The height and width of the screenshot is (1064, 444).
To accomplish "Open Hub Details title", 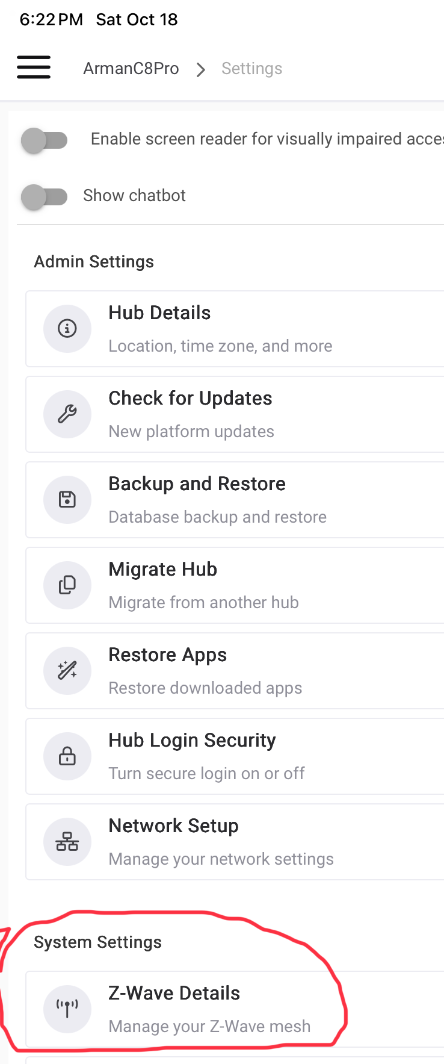I will pos(159,313).
